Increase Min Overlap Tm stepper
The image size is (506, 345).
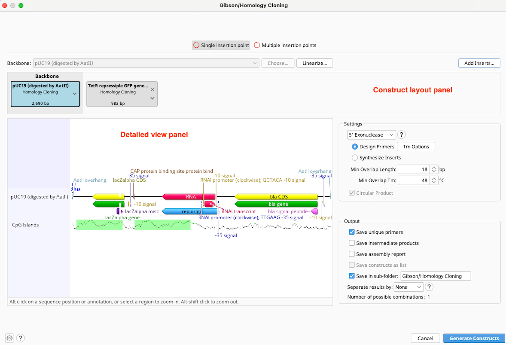click(434, 178)
